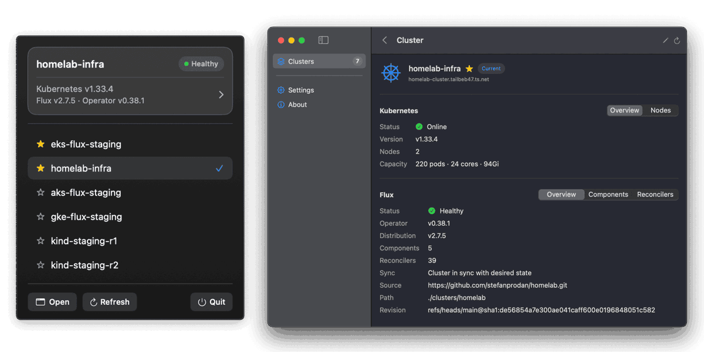Toggle favorite star for homelab-infra row

[40, 168]
